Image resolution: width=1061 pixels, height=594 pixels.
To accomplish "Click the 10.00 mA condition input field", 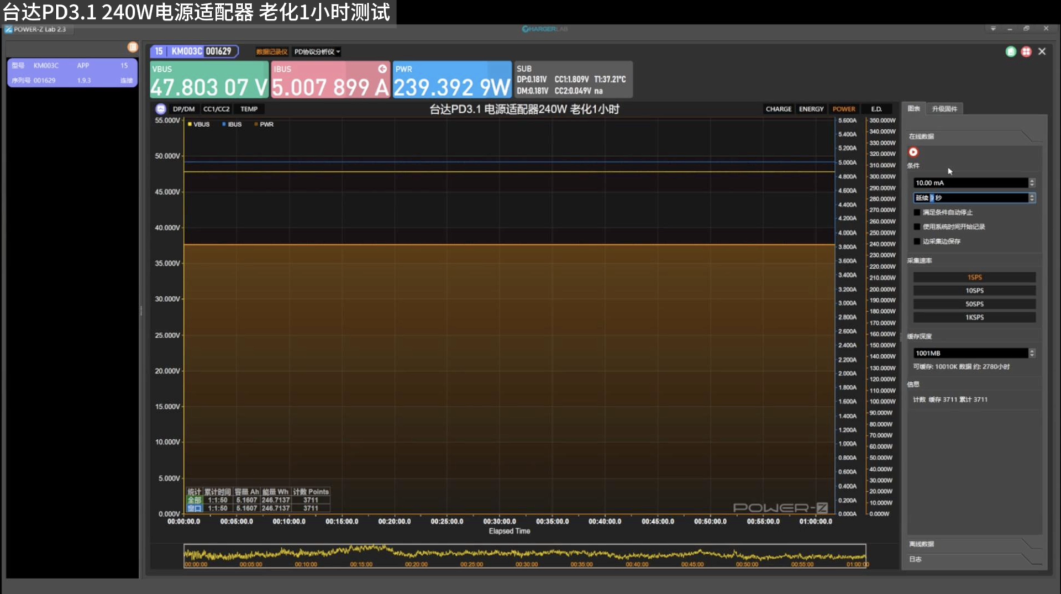I will [x=970, y=183].
